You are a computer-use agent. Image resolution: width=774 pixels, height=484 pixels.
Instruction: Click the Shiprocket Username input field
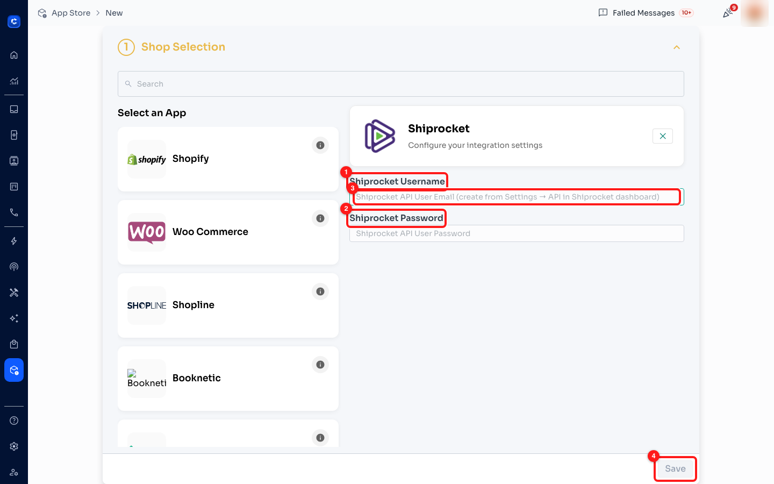click(517, 197)
